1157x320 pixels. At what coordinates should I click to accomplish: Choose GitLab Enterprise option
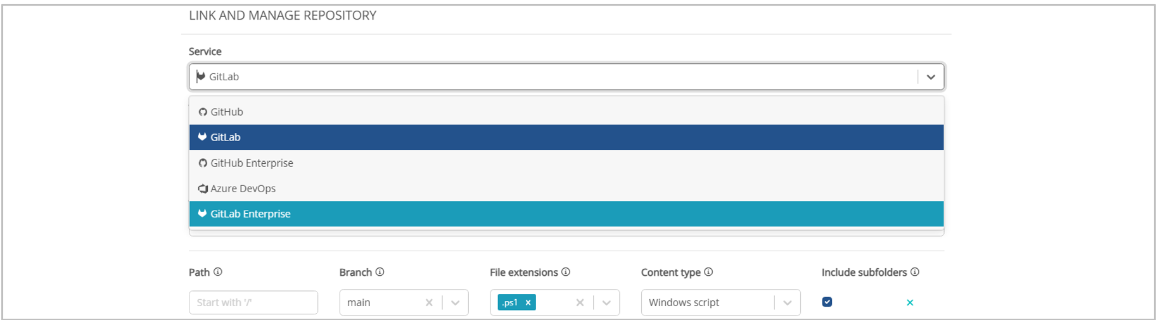[x=250, y=214]
